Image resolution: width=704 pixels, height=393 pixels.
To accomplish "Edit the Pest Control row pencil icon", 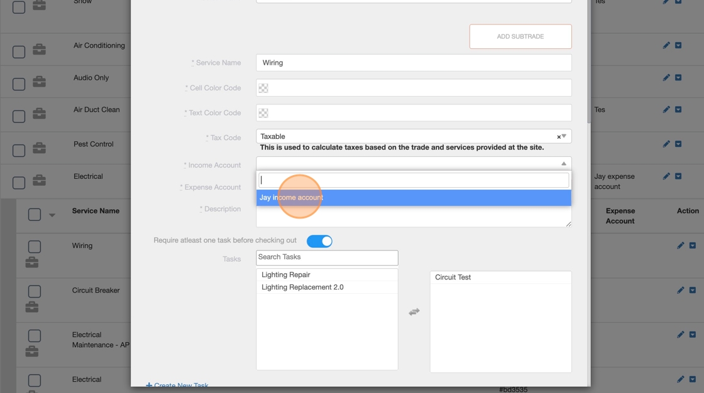I will [x=666, y=144].
